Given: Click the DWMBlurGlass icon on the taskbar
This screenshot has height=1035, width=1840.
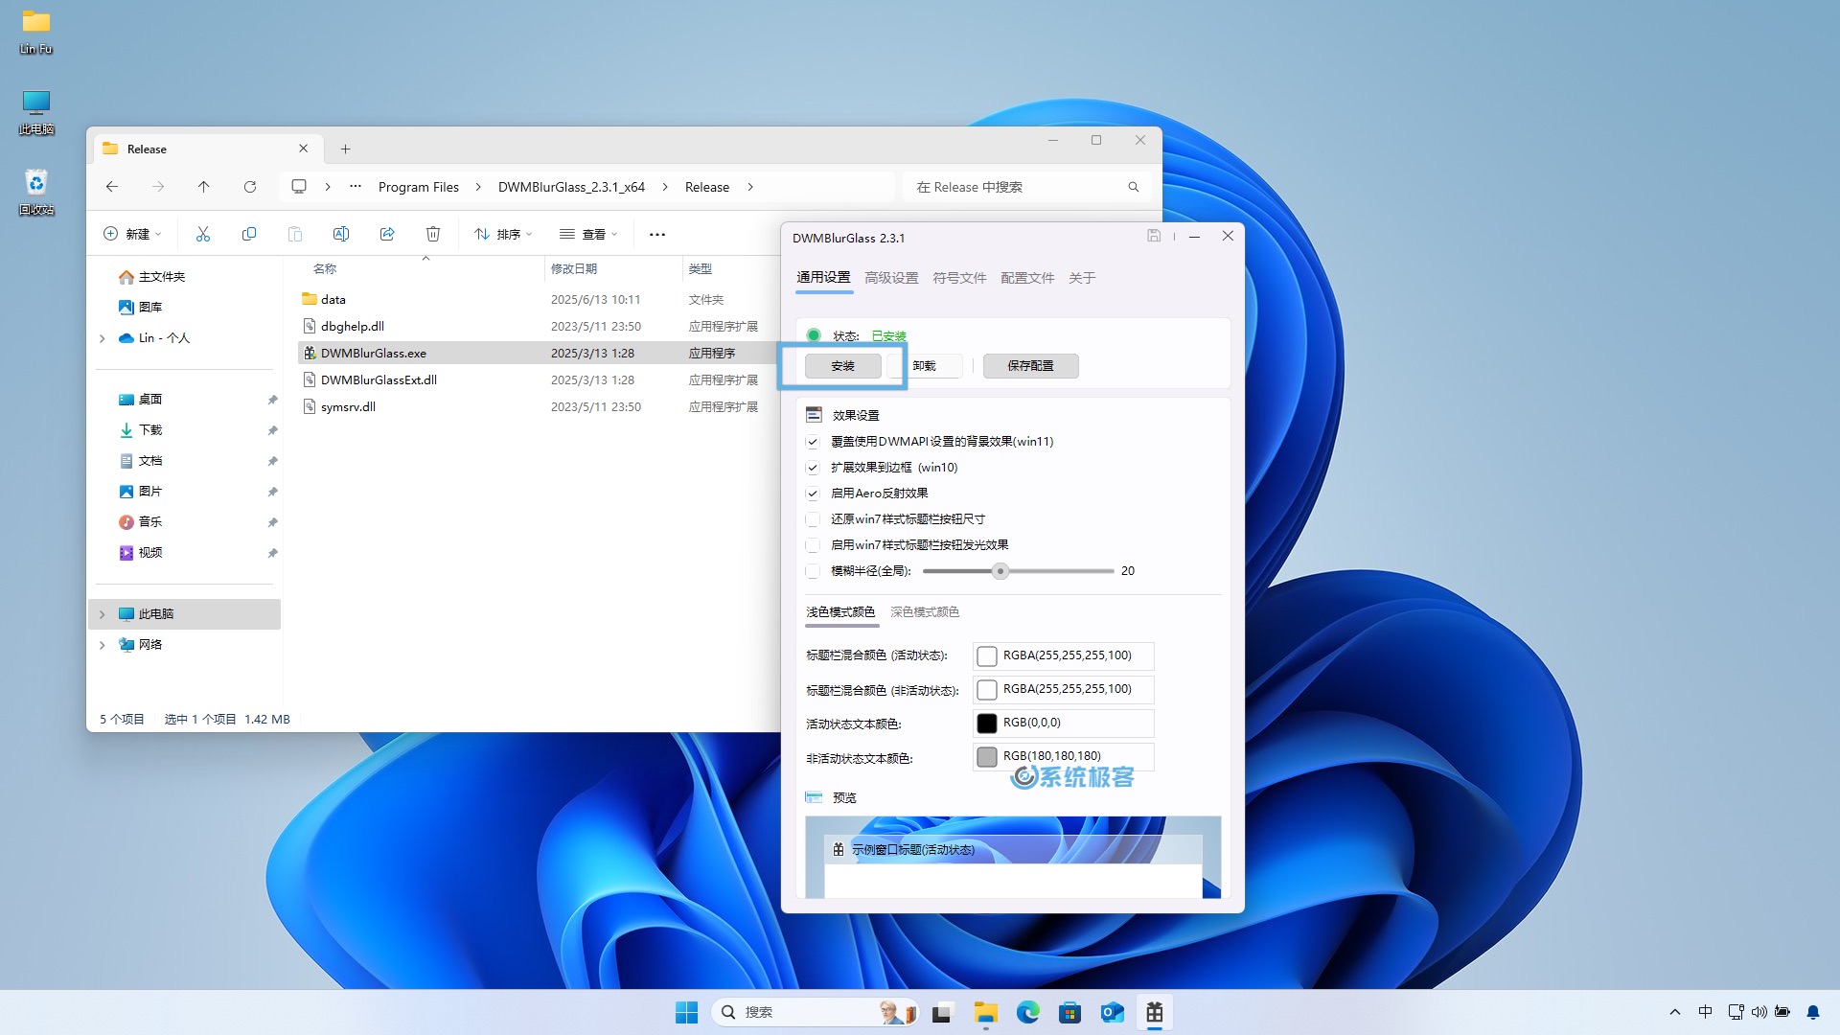Looking at the screenshot, I should [x=1155, y=1012].
